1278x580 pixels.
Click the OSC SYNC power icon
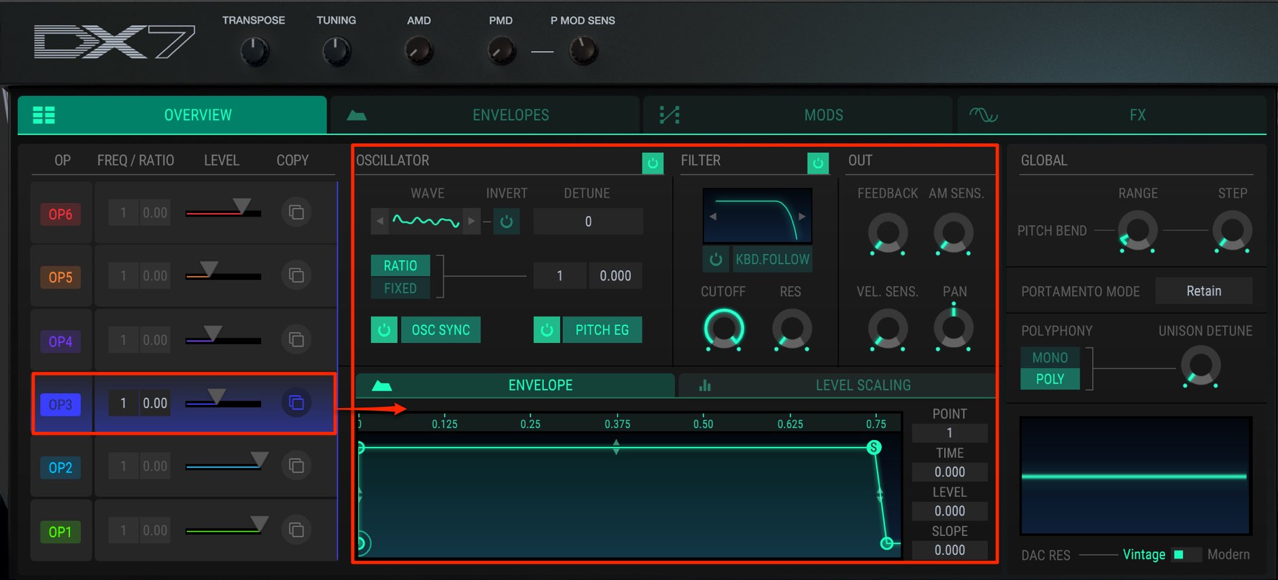[x=384, y=330]
